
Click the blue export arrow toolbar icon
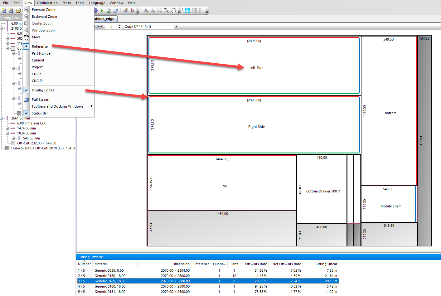coord(116,11)
